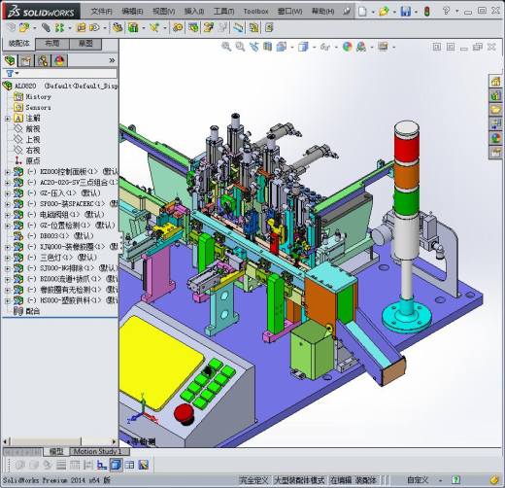Open the dropdown arrow next to New document
This screenshot has height=488, width=505.
[x=373, y=12]
